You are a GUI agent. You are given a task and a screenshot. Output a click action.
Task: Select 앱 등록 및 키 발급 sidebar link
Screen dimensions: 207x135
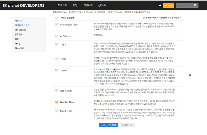(x=22, y=25)
